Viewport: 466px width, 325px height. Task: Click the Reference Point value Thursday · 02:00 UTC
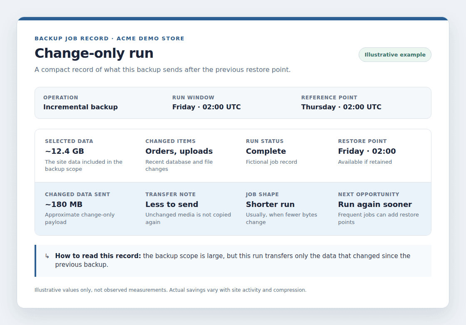point(341,107)
